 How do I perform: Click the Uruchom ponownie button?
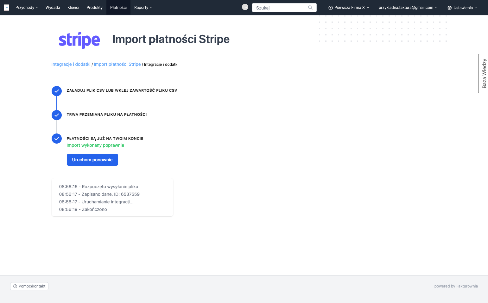[92, 160]
